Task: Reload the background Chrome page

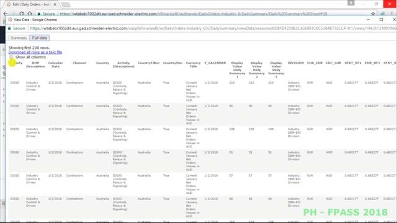Action: (22, 14)
